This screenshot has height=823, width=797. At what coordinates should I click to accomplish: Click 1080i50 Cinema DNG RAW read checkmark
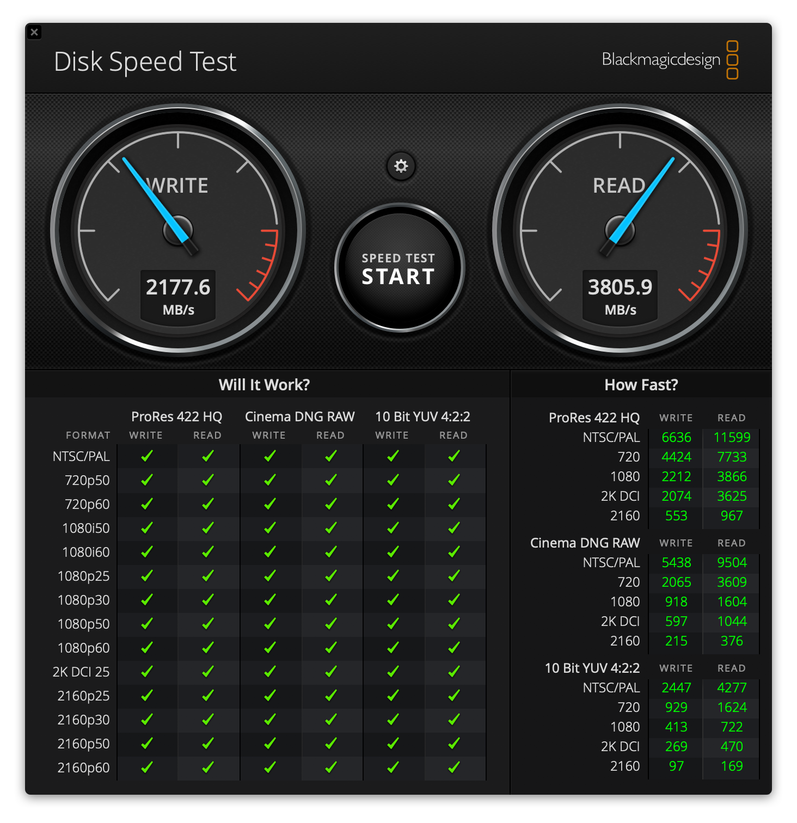tap(331, 528)
